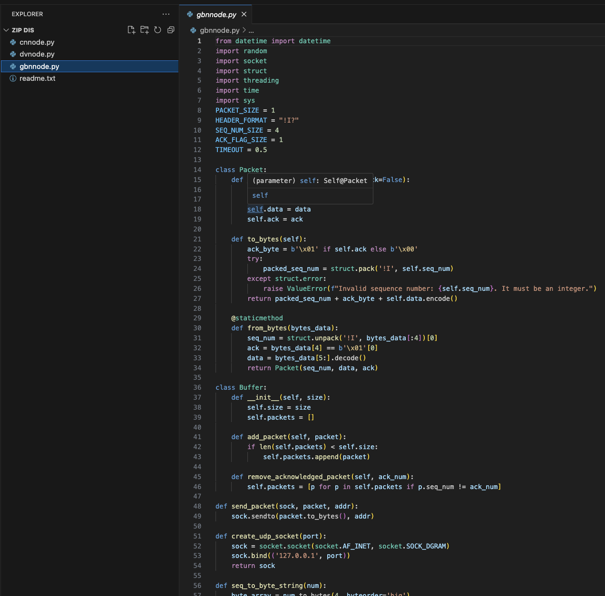Viewport: 605px width, 596px height.
Task: Open dvnode.py from the Explorer
Action: 36,54
